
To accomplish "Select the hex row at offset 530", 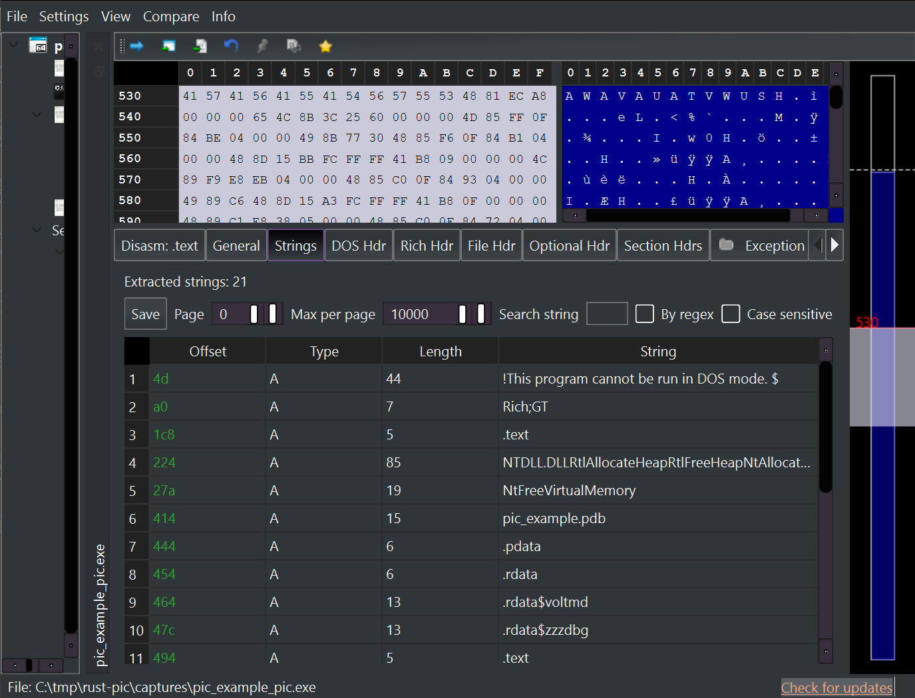I will pyautogui.click(x=335, y=96).
